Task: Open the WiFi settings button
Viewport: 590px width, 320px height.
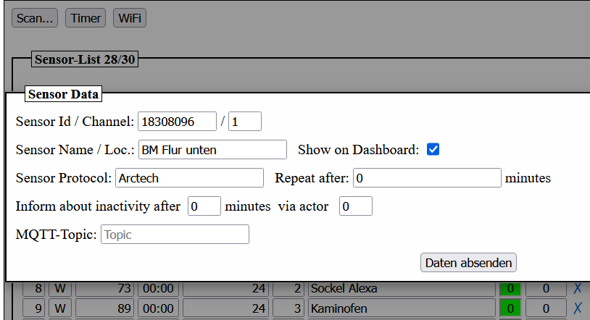Action: pos(130,18)
